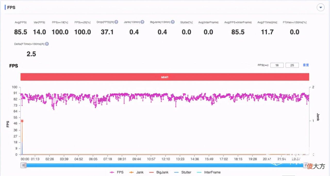Collapse the FPS panel with the arrow button
Viewport: 330px width, 176px height.
[320, 7]
